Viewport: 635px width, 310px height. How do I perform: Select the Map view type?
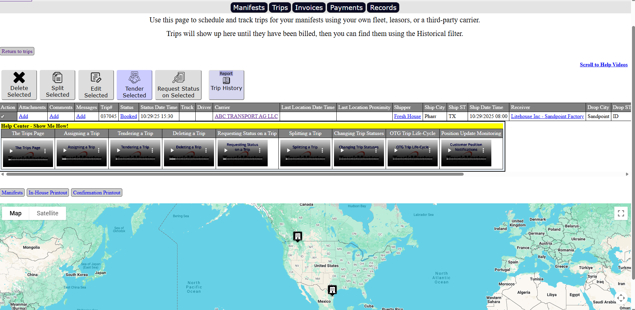click(16, 213)
